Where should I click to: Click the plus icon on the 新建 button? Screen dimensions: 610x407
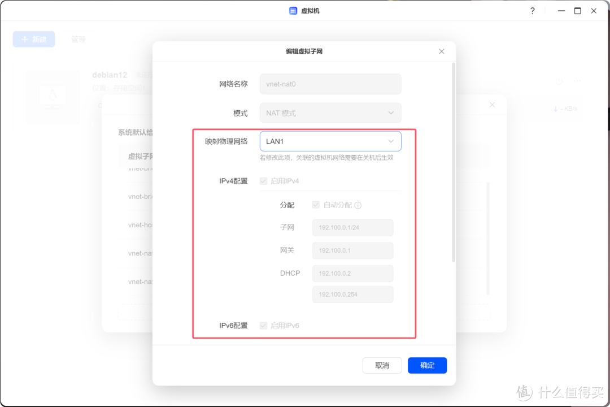pos(25,38)
